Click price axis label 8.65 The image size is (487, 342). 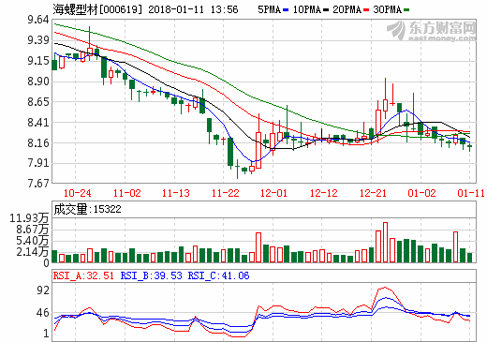pyautogui.click(x=38, y=102)
